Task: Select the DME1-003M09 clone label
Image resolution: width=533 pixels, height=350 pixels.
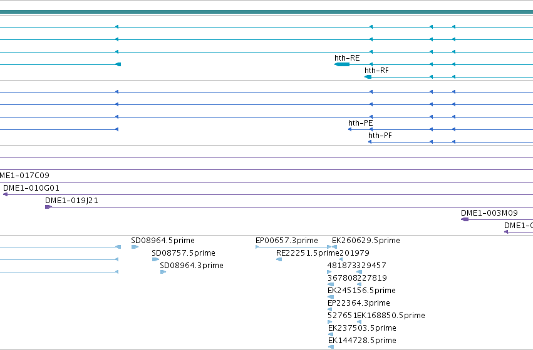Action: click(x=489, y=213)
